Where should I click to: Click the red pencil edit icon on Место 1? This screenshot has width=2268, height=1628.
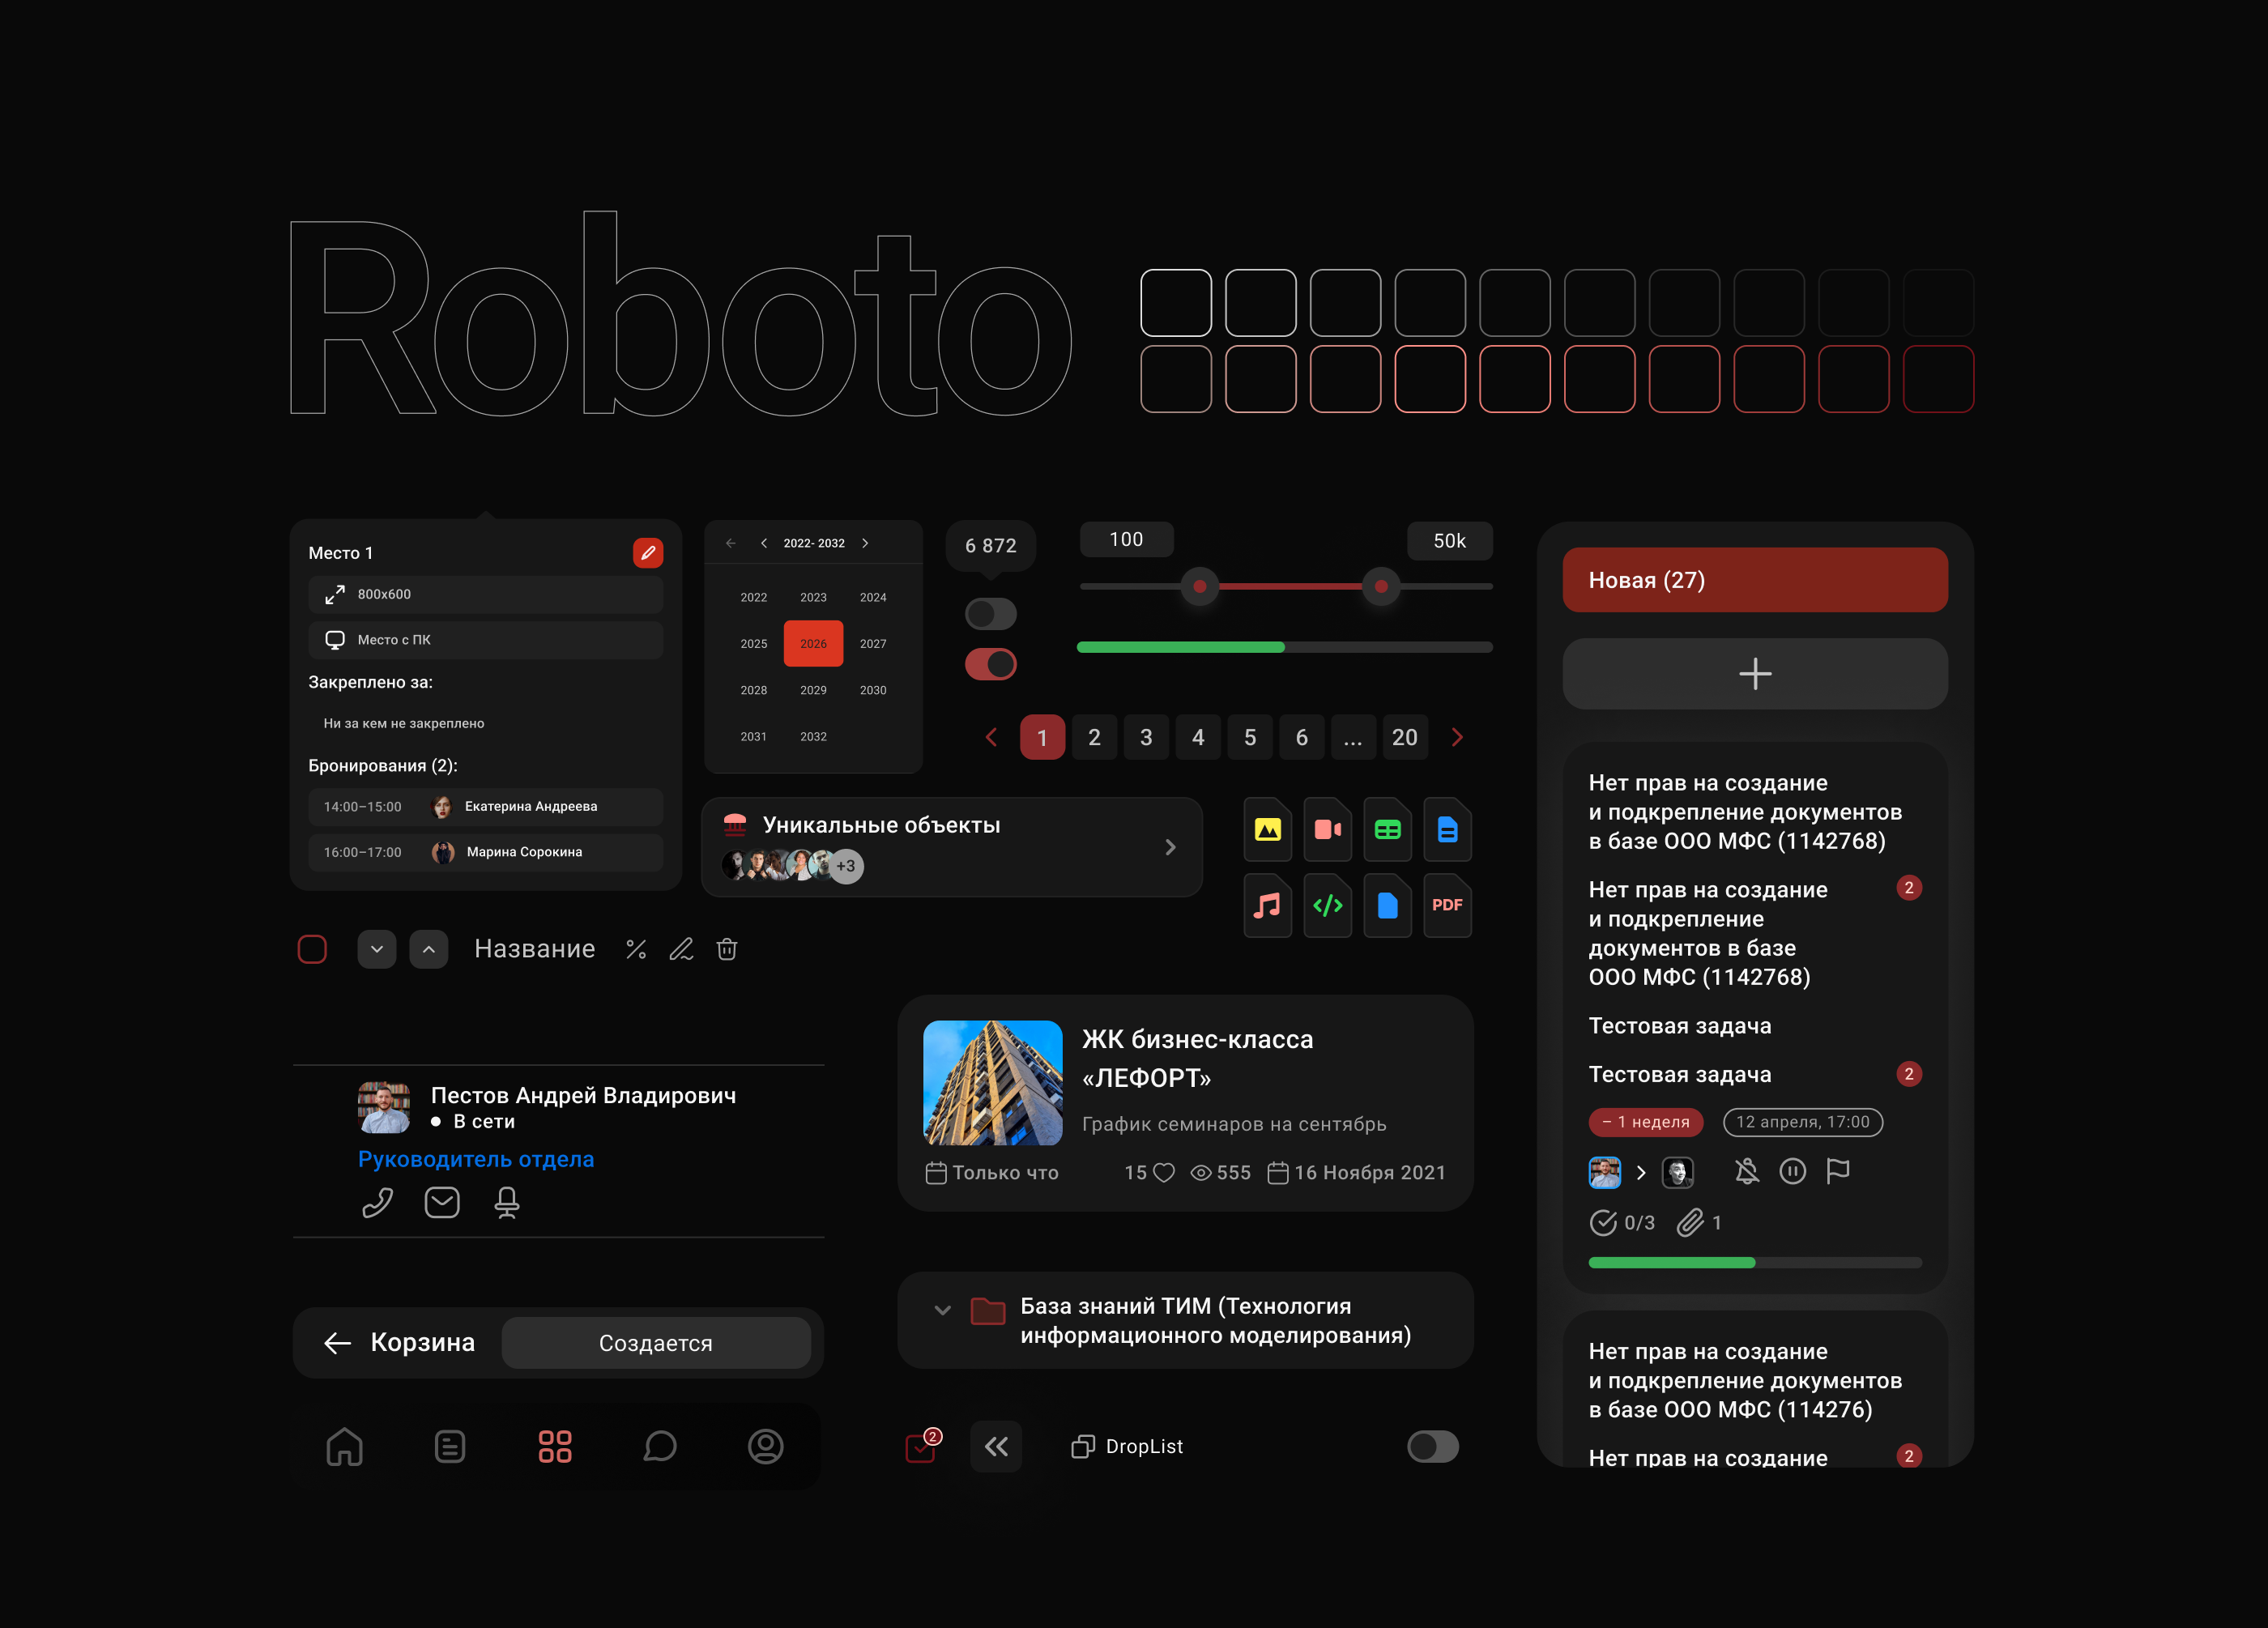[x=647, y=552]
